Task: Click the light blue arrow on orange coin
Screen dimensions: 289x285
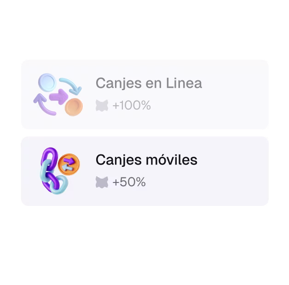Action: point(67,167)
